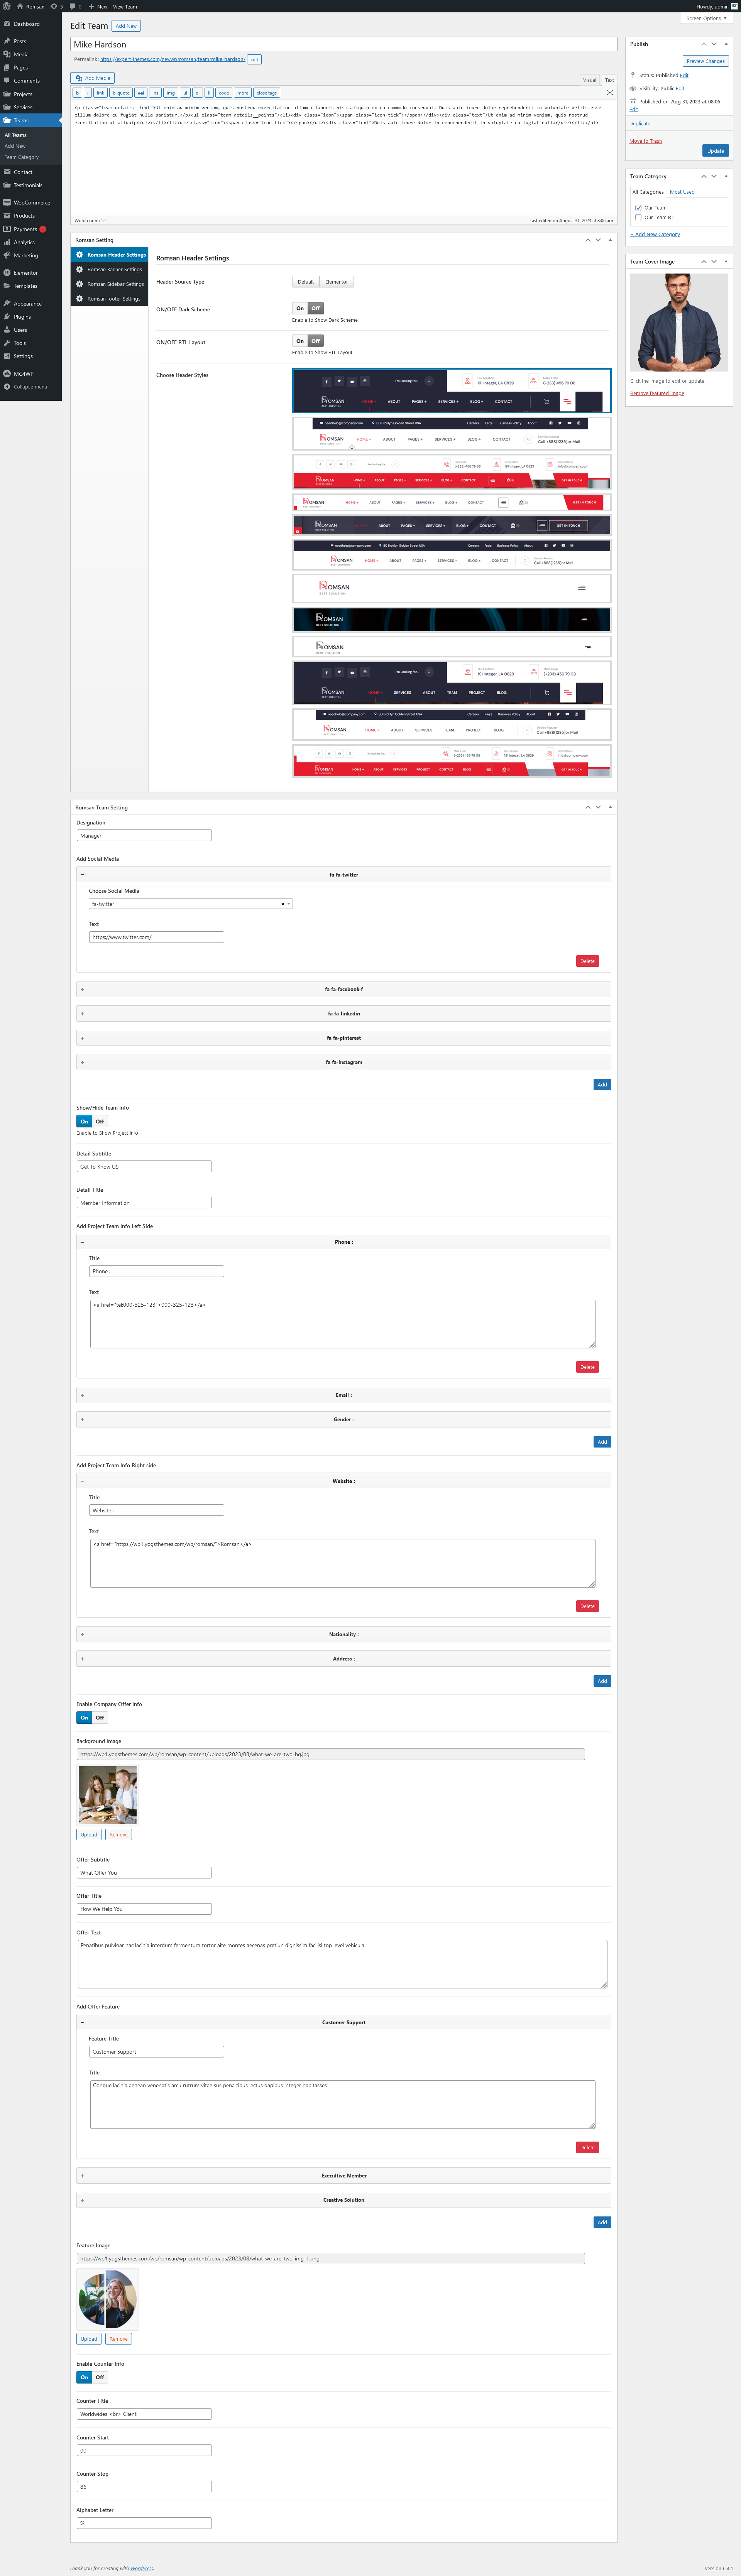Switch Enable Counter Info to Off

(x=100, y=2377)
